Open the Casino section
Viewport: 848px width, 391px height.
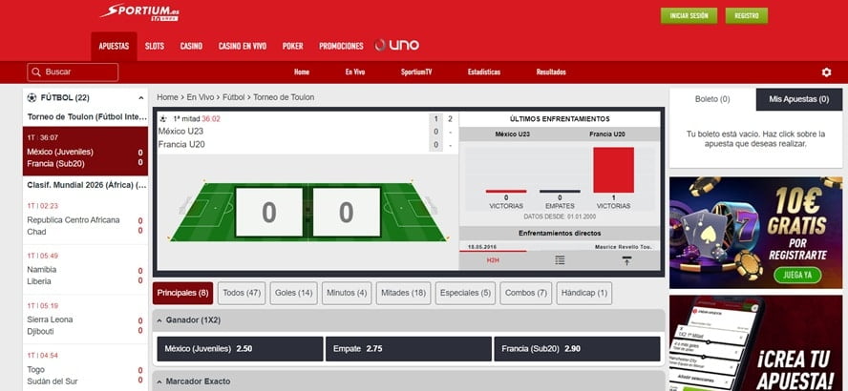click(191, 46)
